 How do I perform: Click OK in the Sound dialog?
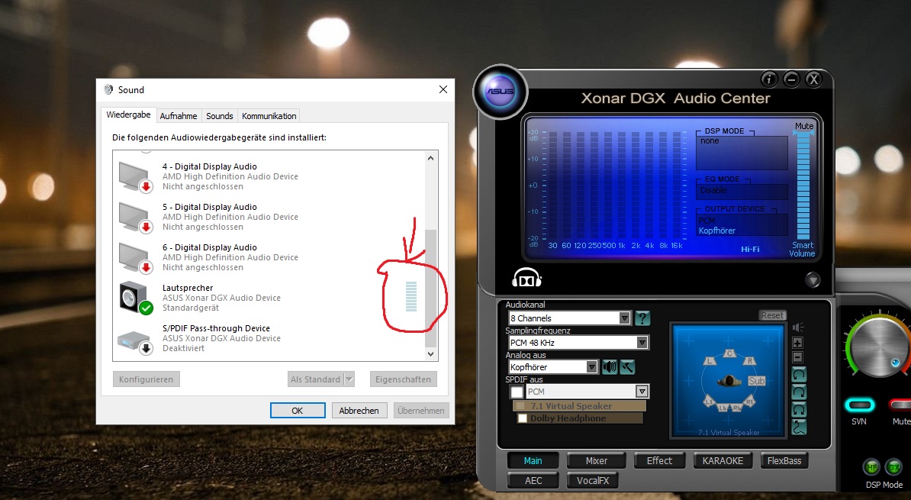298,411
